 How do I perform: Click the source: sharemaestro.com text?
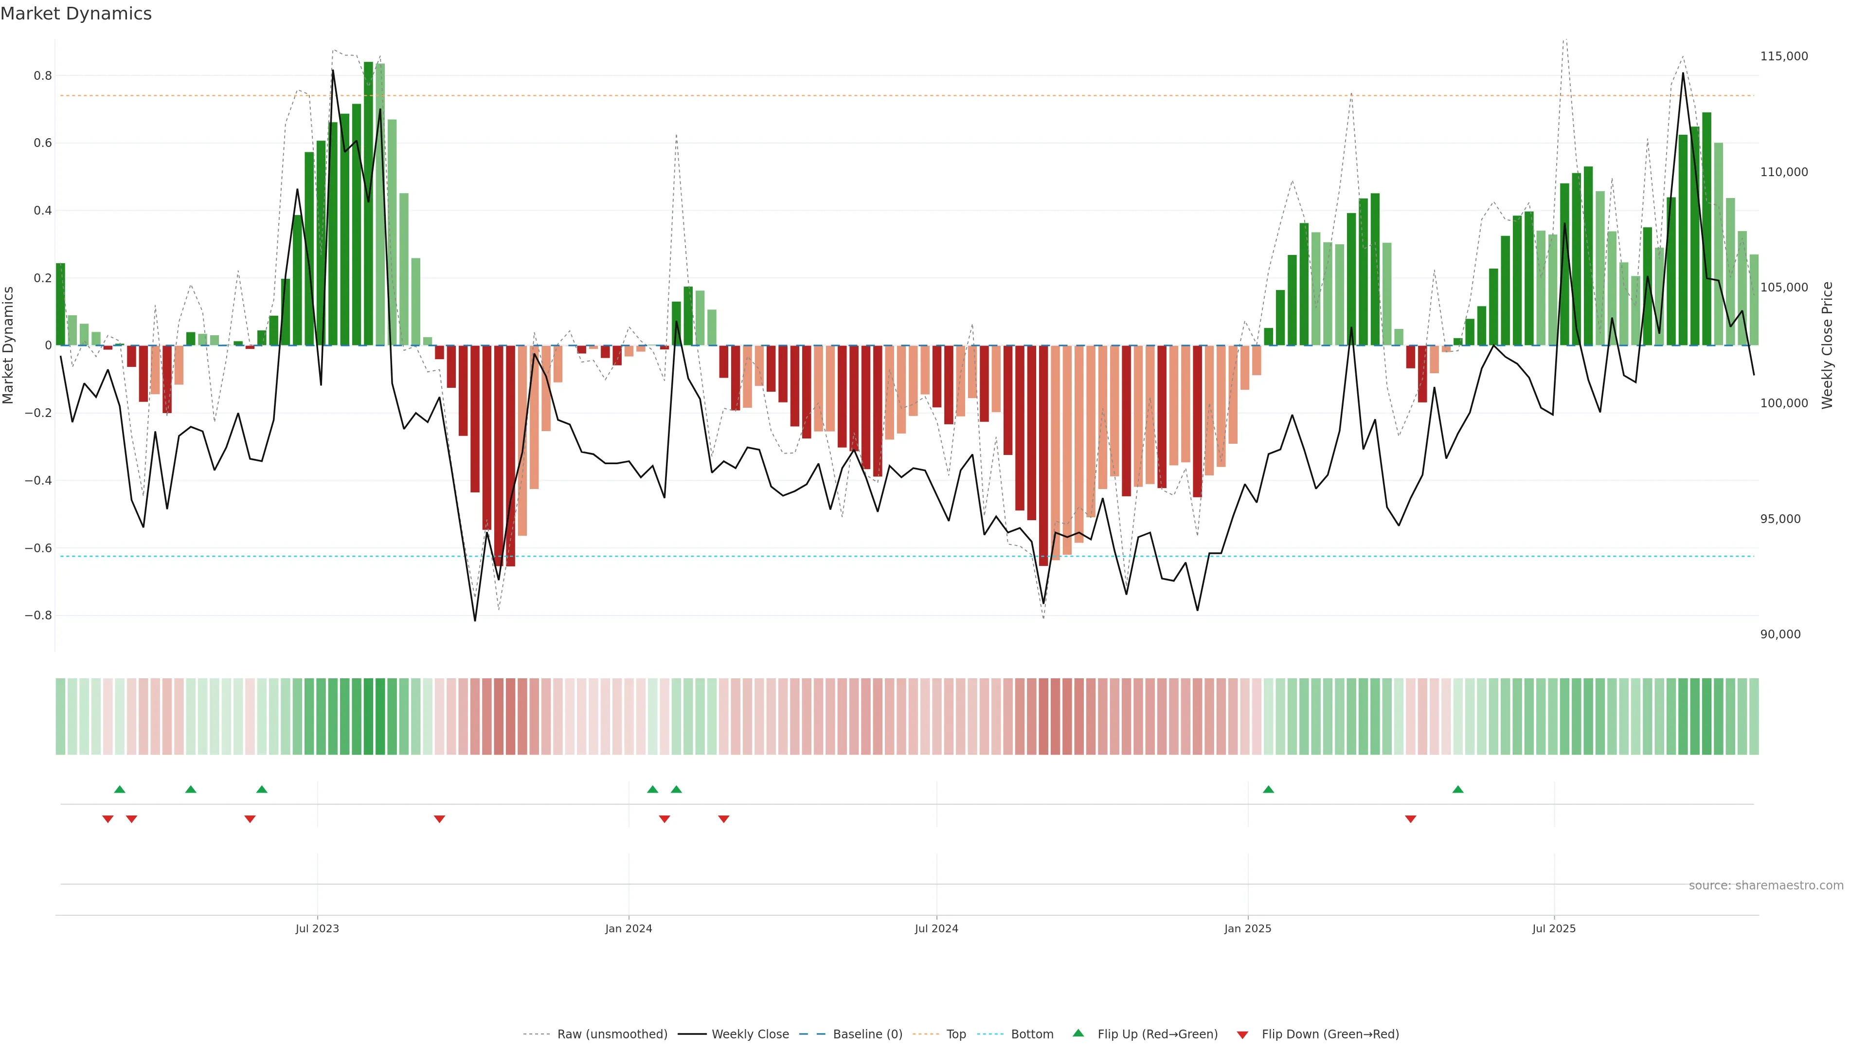pos(1766,886)
